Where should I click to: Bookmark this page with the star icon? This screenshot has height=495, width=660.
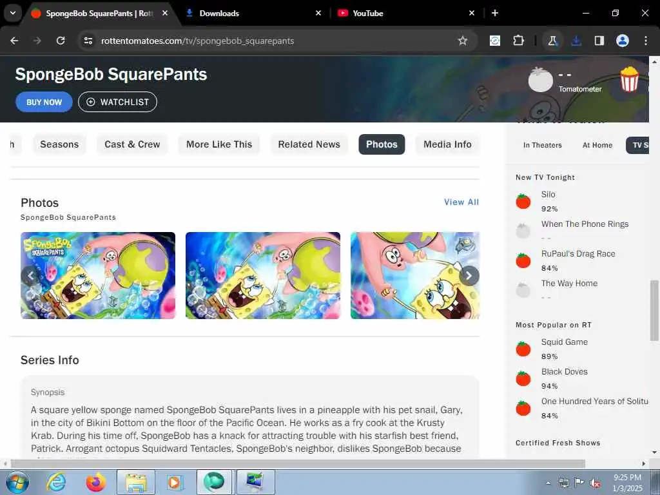[463, 41]
